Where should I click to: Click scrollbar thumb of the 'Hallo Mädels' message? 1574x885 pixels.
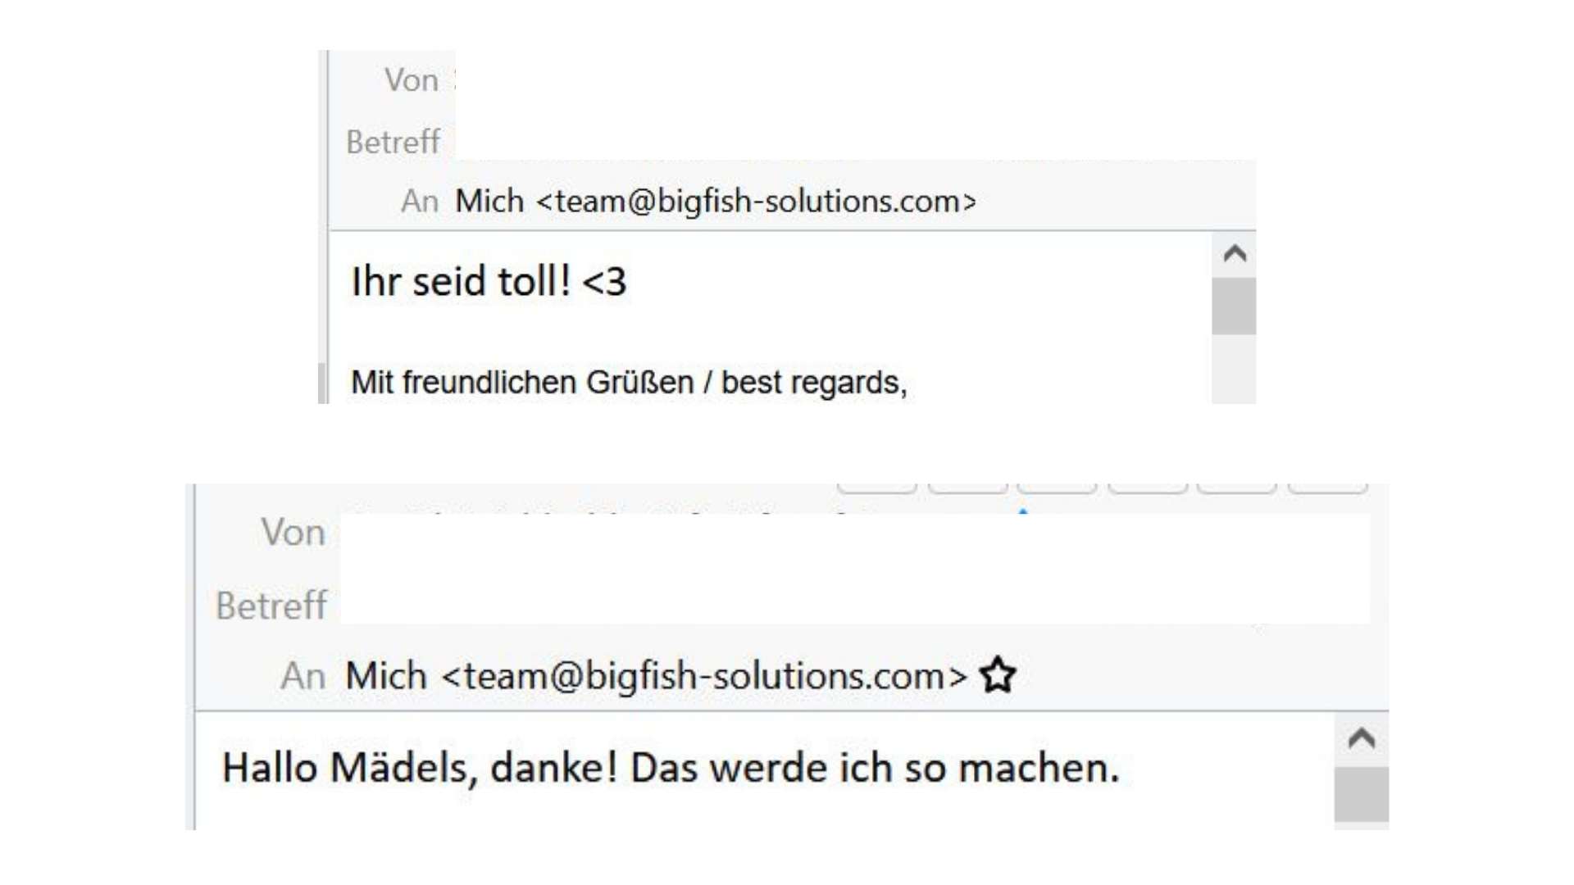tap(1362, 794)
